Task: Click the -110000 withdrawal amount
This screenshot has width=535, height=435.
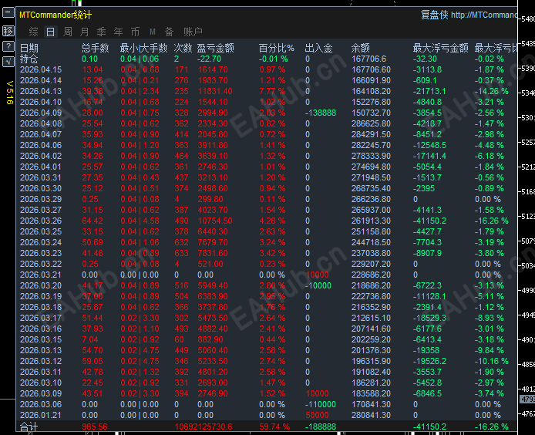Action: pos(321,405)
